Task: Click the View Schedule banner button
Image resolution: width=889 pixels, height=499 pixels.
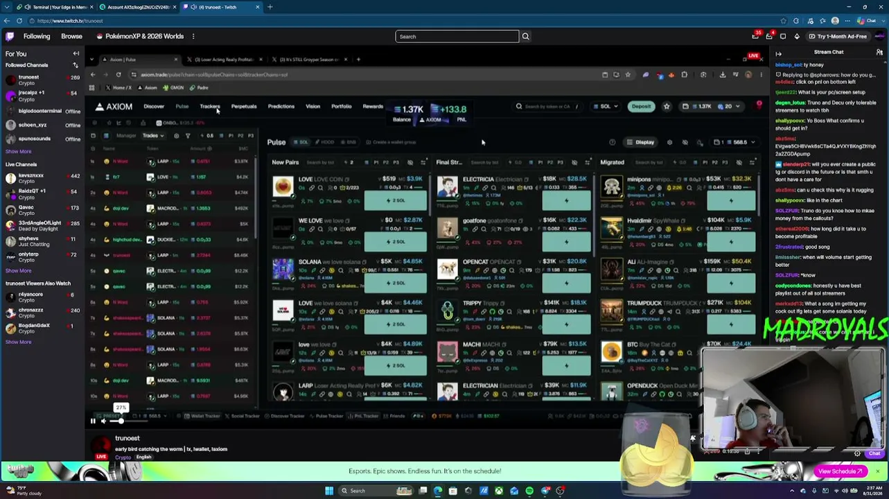Action: pyautogui.click(x=841, y=471)
